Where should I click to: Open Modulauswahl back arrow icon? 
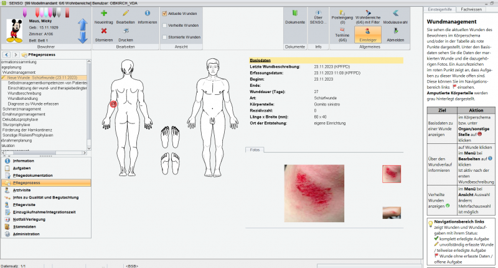click(395, 13)
